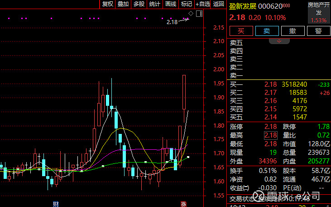Expand the order book chevron below 卖
The width and height of the screenshot is (331, 207).
(x=279, y=41)
